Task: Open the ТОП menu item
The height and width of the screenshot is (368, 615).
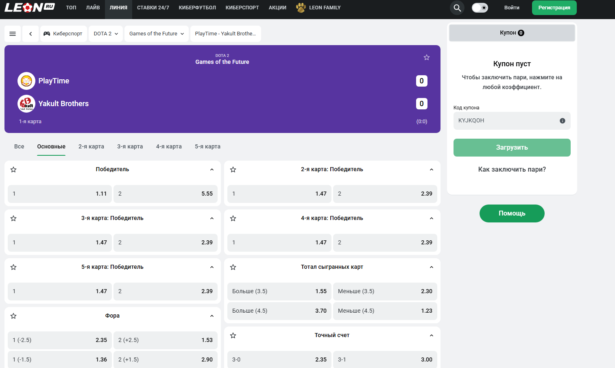Action: click(x=71, y=8)
